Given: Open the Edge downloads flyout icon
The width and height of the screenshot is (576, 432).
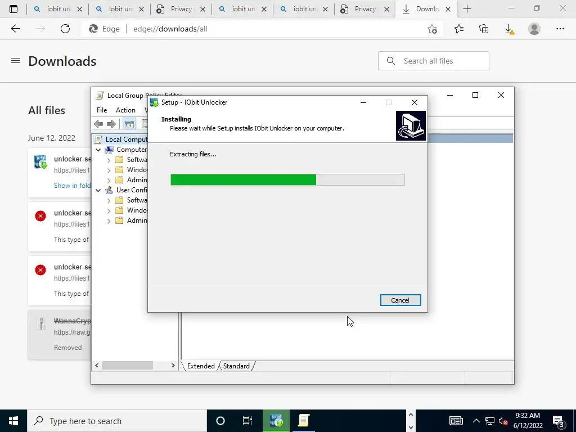Looking at the screenshot, I should (509, 29).
